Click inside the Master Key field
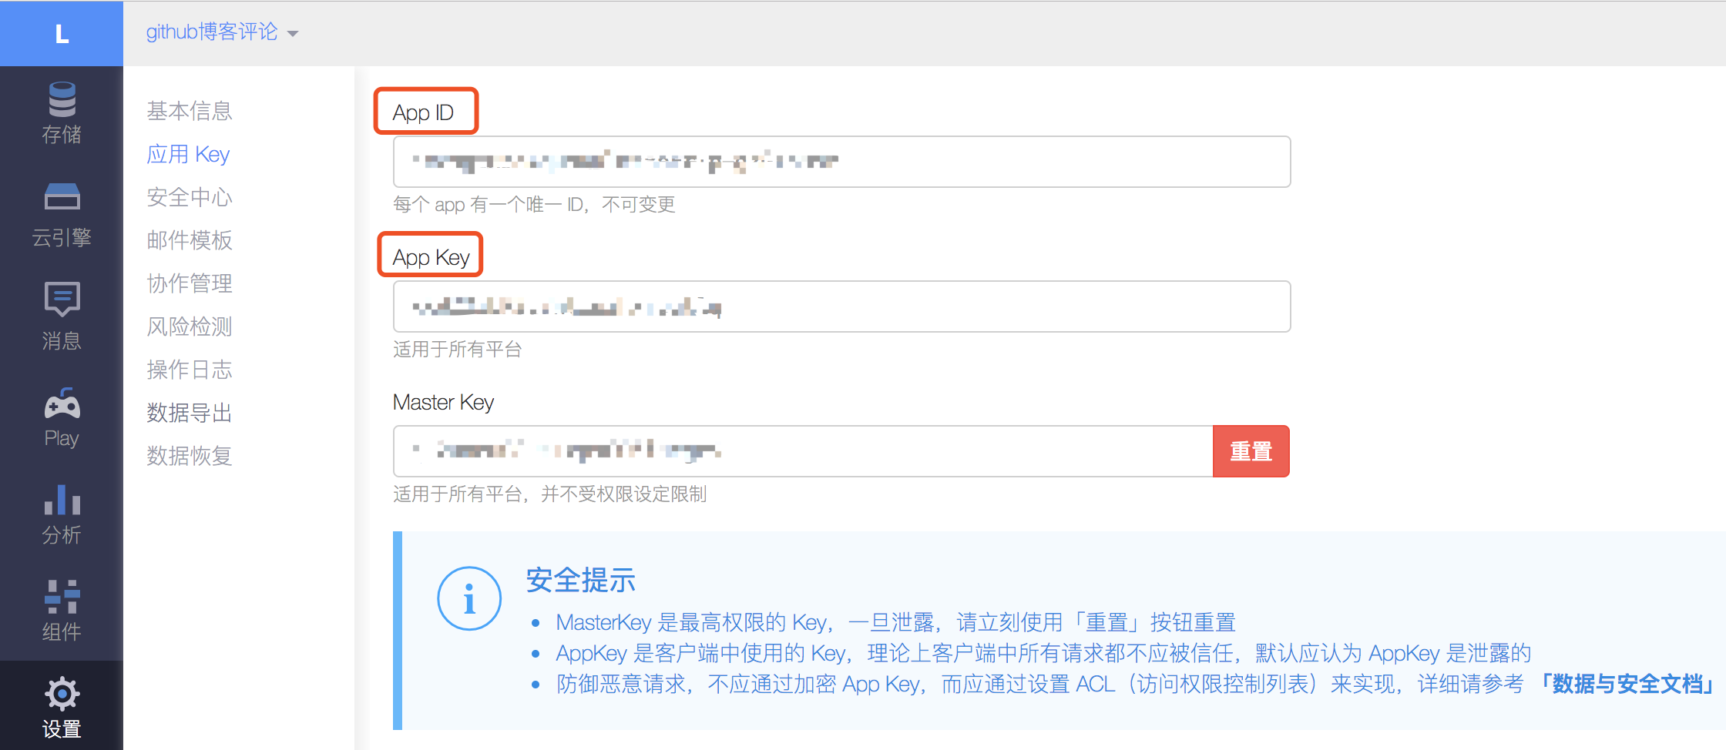This screenshot has height=750, width=1726. click(803, 451)
